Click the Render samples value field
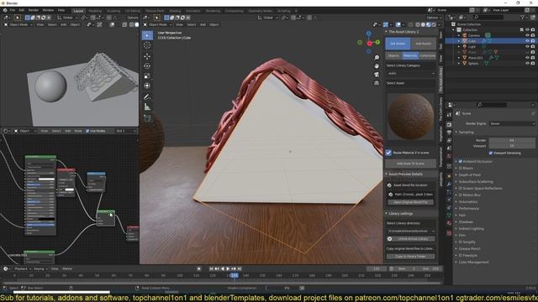The width and height of the screenshot is (538, 302). tap(512, 140)
